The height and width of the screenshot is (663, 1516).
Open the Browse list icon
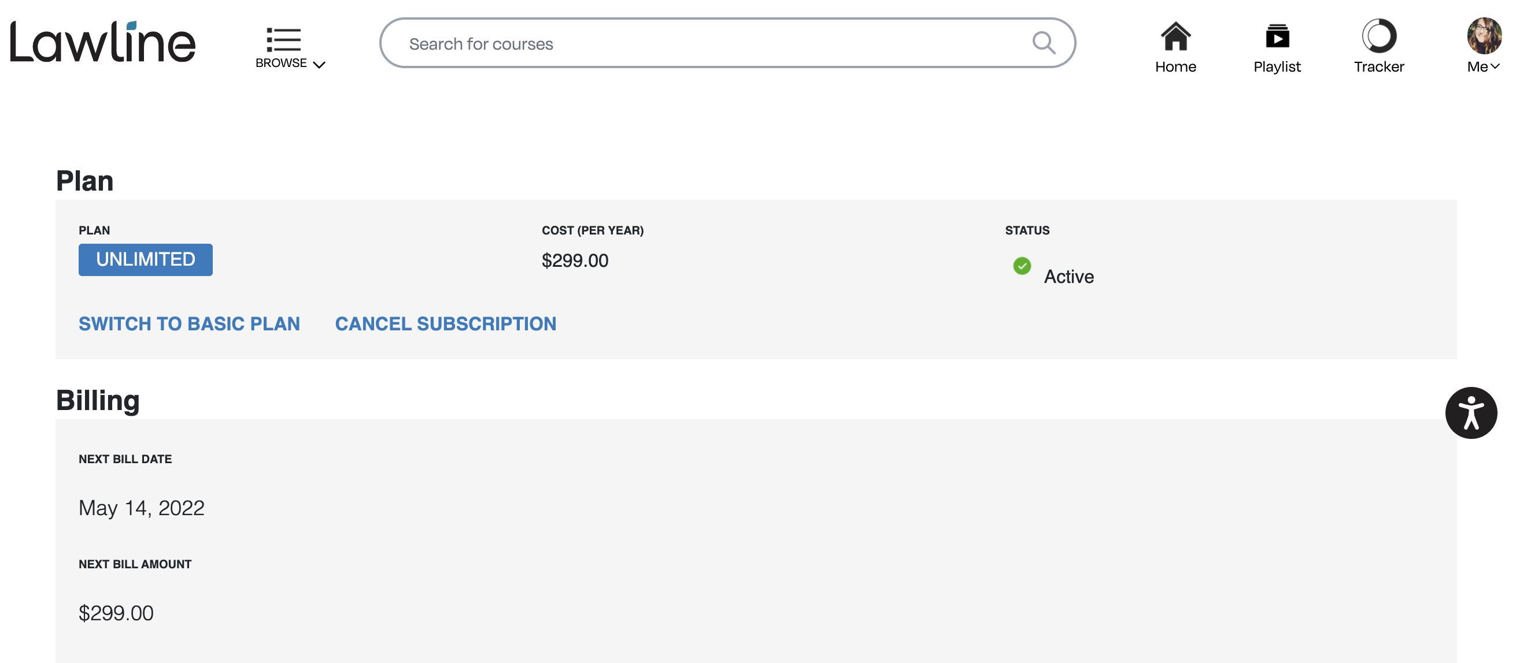284,39
